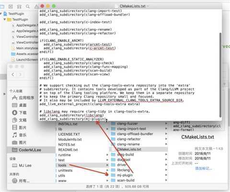Open All shared items in Finder sidebar
Image resolution: width=230 pixels, height=192 pixels.
(x=21, y=181)
